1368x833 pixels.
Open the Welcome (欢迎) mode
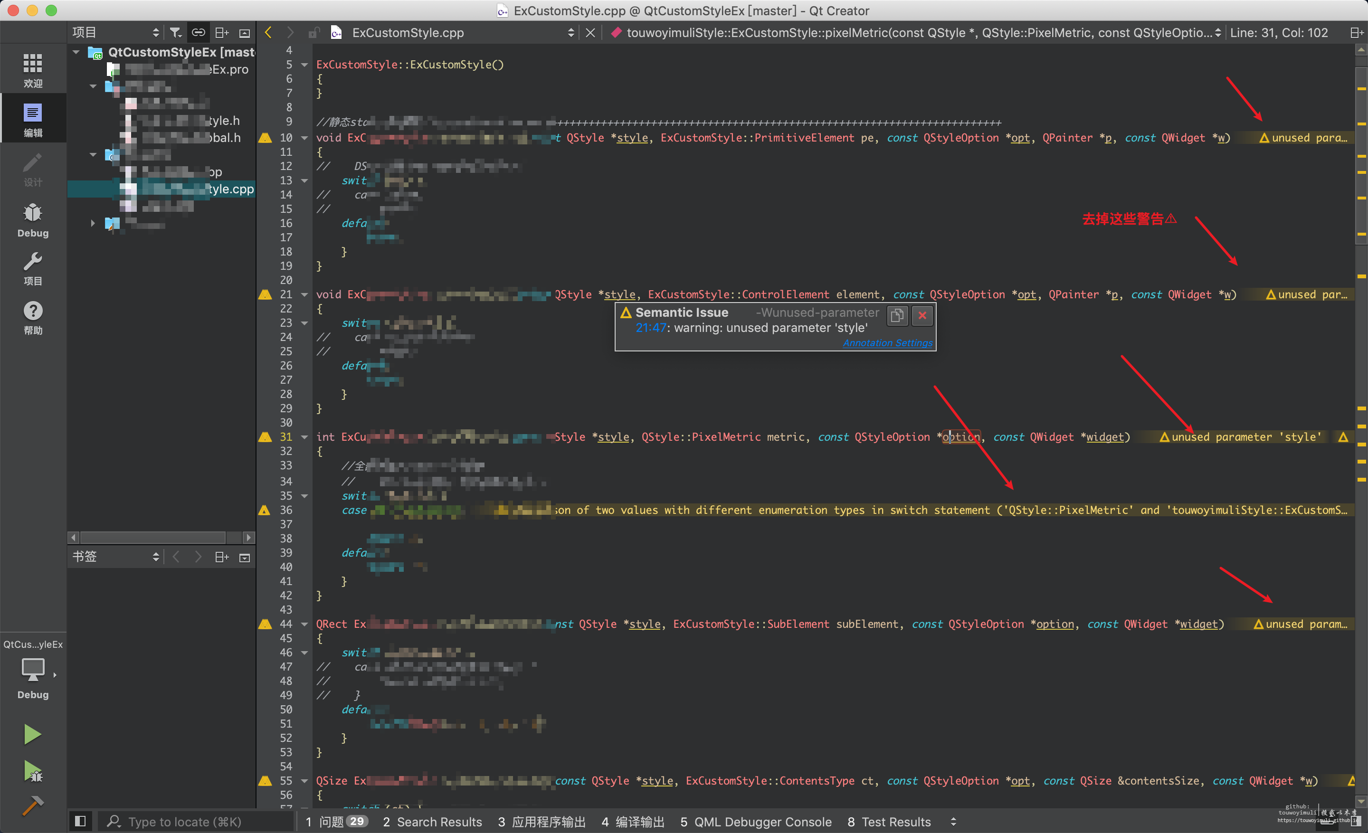(33, 70)
